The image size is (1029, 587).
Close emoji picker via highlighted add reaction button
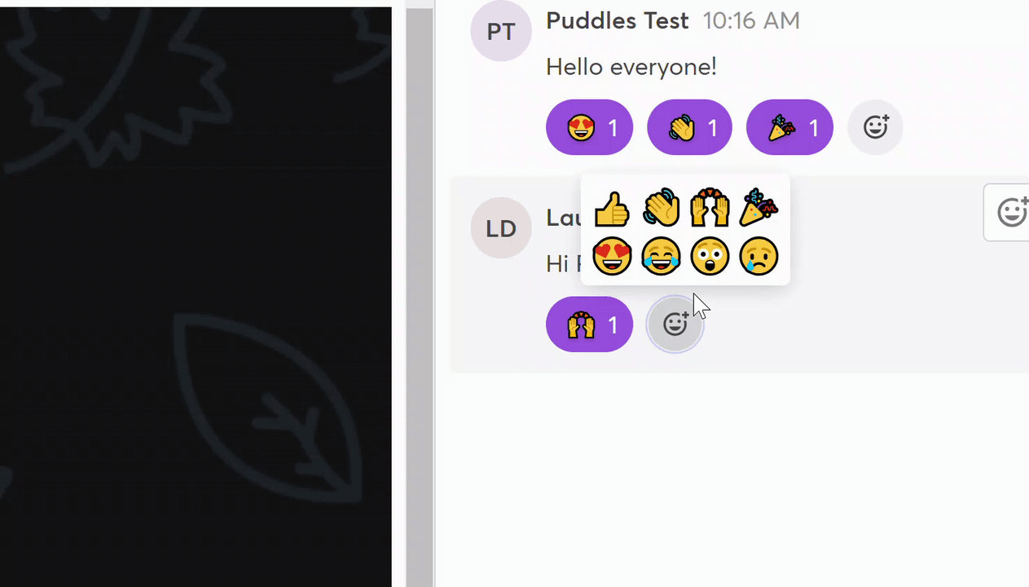[x=675, y=324]
